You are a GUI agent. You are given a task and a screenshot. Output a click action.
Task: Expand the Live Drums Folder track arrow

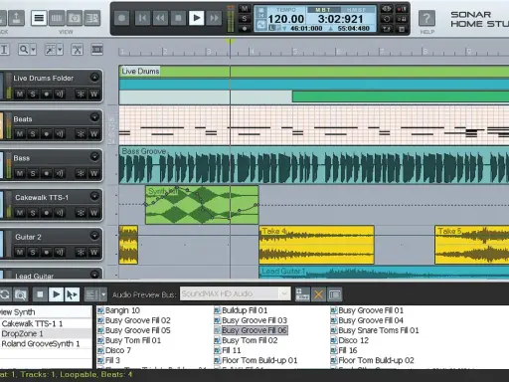94,78
